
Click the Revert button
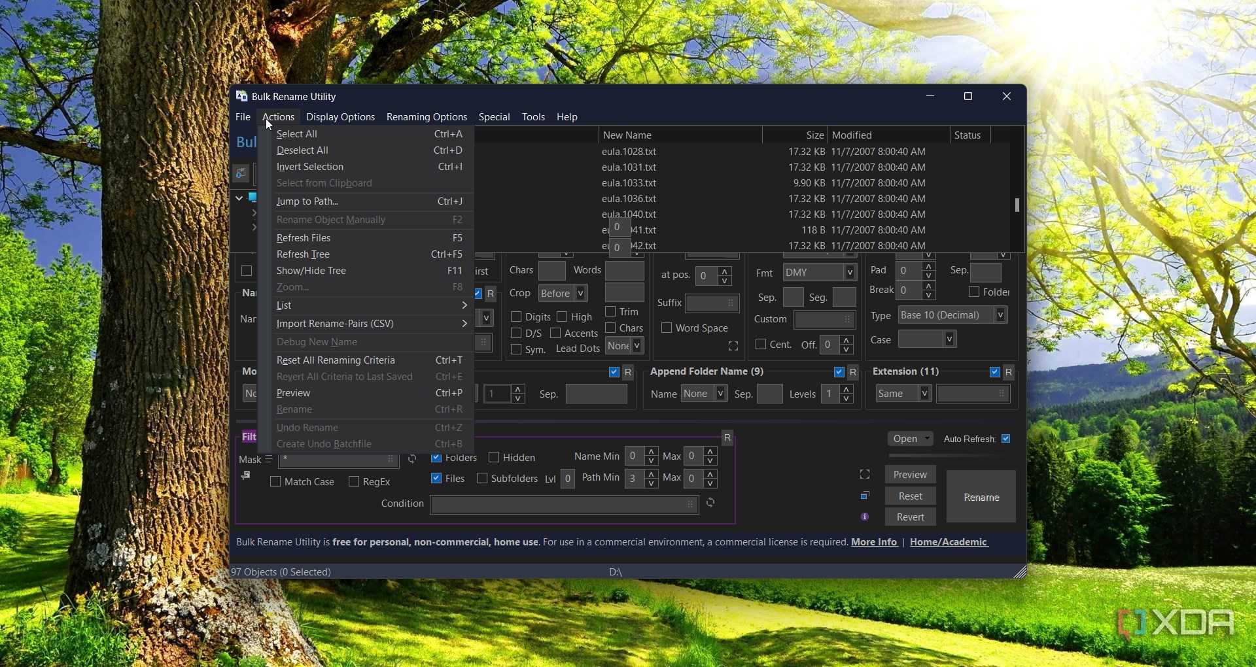point(910,517)
